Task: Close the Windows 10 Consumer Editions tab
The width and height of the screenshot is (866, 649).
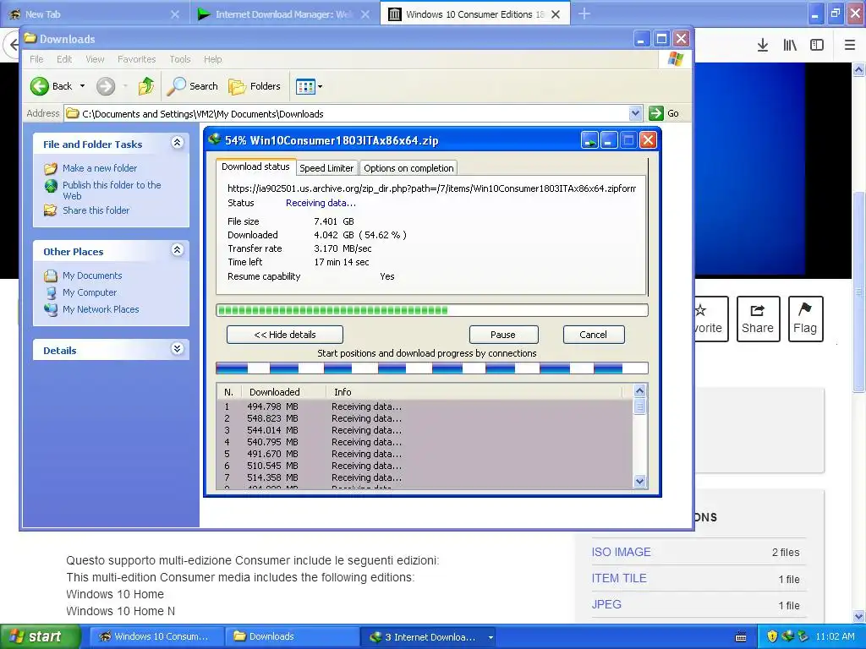Action: pyautogui.click(x=556, y=14)
